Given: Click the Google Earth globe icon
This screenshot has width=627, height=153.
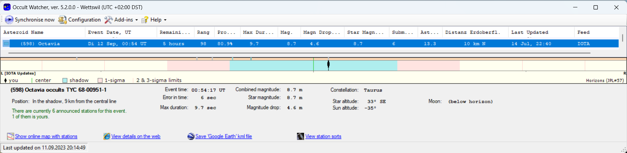Looking at the screenshot, I should 191,137.
